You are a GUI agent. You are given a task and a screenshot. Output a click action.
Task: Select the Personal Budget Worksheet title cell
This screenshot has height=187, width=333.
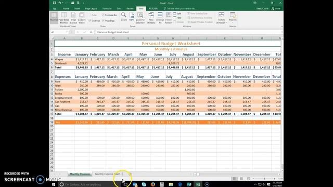[x=168, y=44]
